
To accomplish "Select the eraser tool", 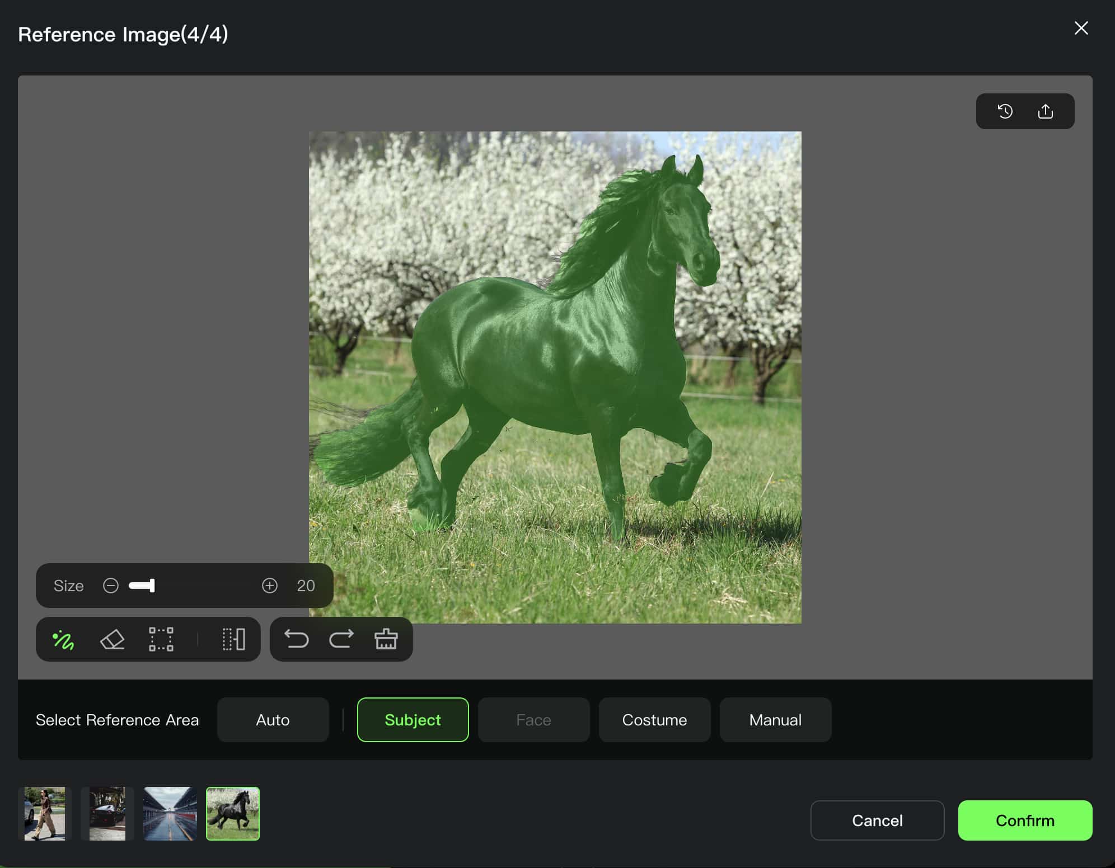I will coord(112,639).
